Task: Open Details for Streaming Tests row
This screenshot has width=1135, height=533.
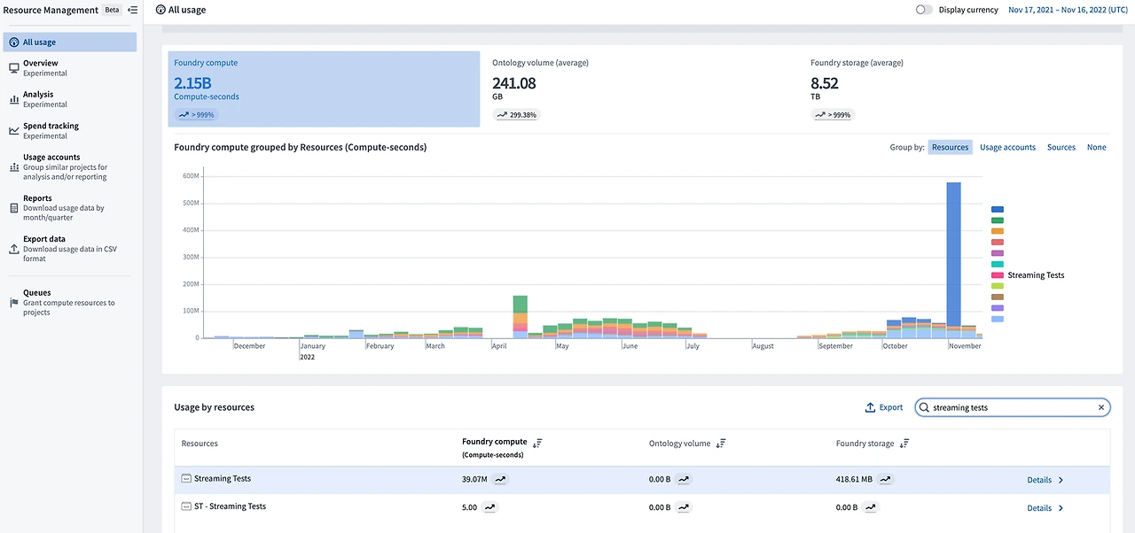Action: [x=1045, y=480]
